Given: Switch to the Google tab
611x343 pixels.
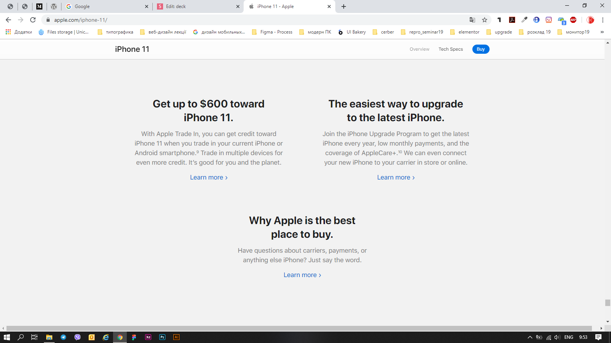Looking at the screenshot, I should [x=107, y=6].
